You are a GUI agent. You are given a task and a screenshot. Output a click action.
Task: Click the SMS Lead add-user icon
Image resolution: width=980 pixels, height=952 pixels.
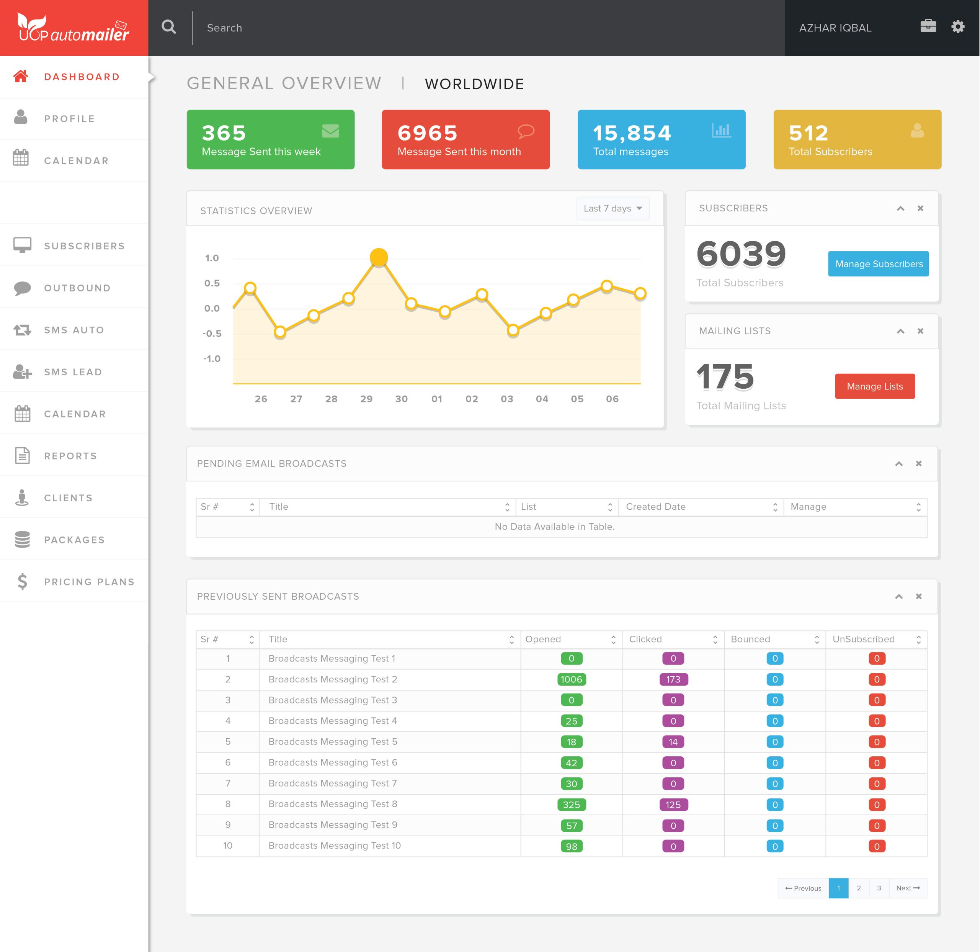[22, 372]
